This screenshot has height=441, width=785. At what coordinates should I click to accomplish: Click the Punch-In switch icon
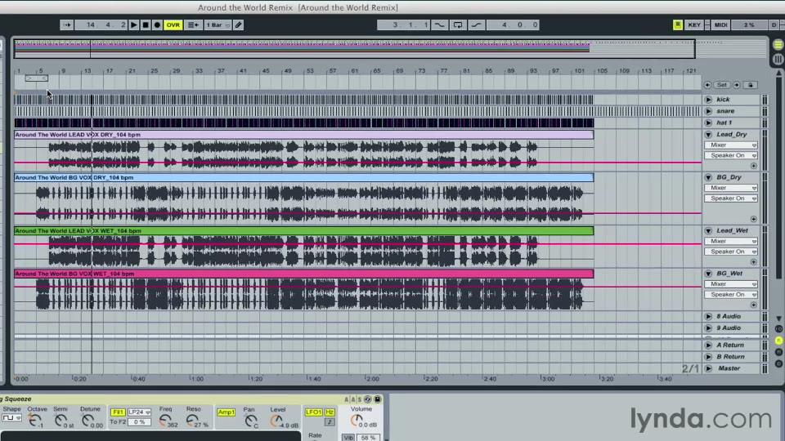pyautogui.click(x=439, y=24)
